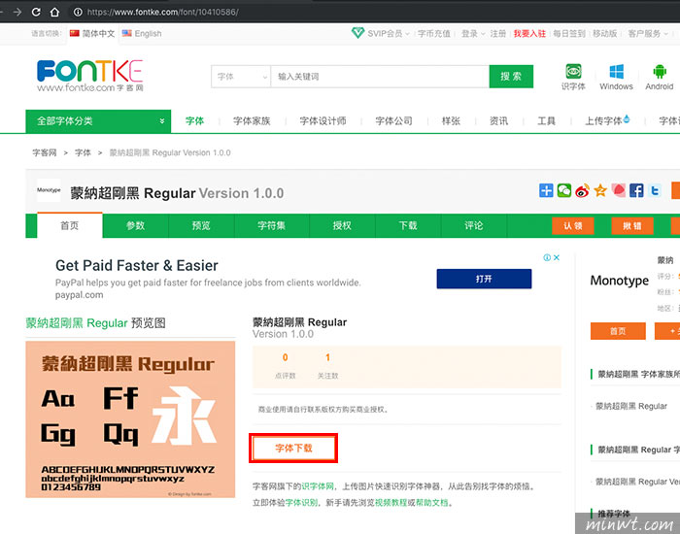Click the blue plus share icon

click(546, 190)
